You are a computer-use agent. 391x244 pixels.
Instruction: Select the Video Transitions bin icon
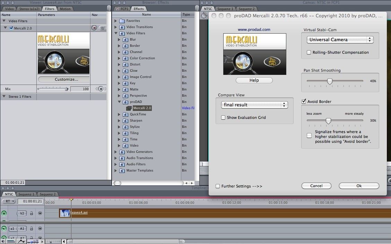(122, 27)
